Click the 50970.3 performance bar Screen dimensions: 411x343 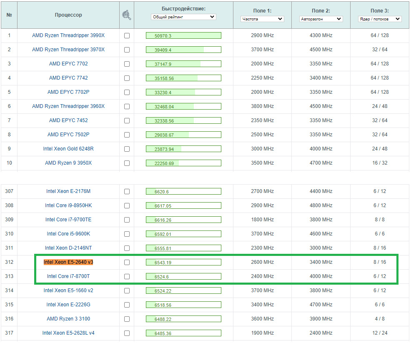point(183,35)
